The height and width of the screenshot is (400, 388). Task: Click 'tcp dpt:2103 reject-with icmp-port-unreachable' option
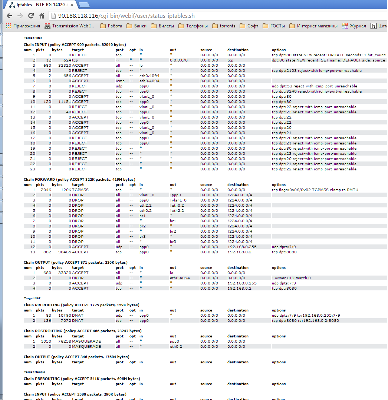(317, 71)
